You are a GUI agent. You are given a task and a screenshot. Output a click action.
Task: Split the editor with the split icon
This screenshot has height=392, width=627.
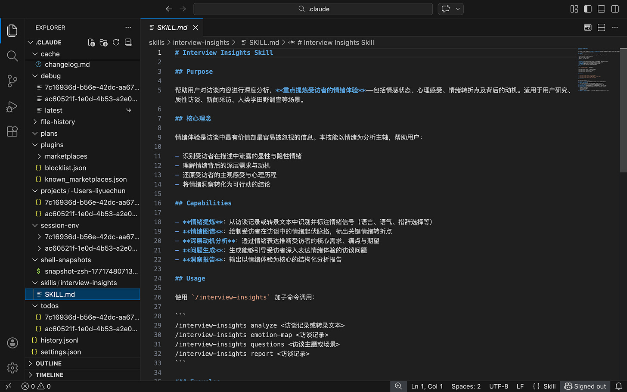602,28
